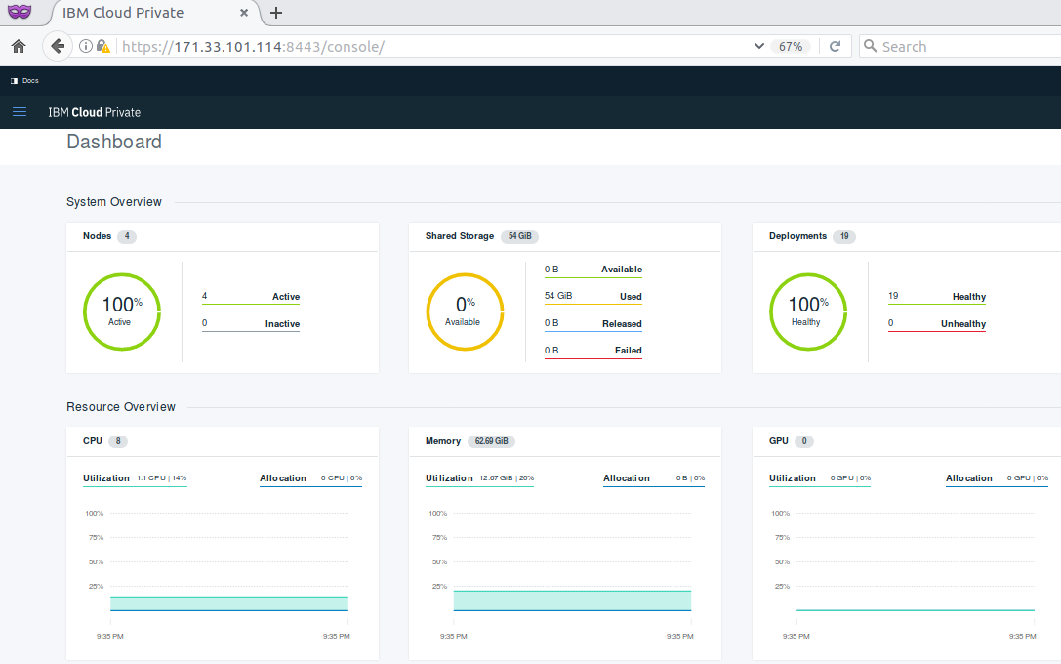This screenshot has height=664, width=1061.
Task: Open the hamburger navigation menu
Action: [x=20, y=112]
